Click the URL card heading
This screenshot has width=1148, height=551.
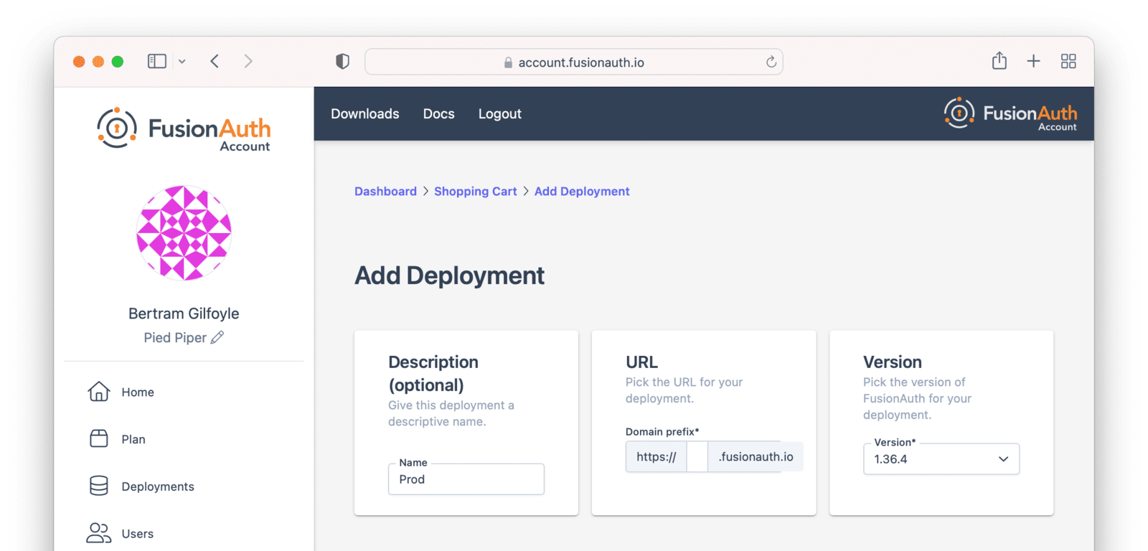641,362
